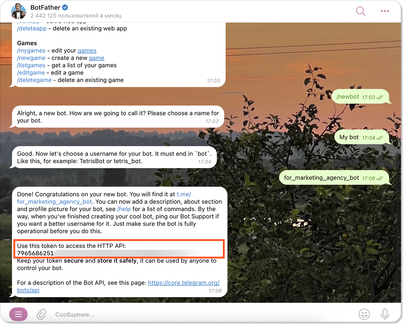Click the /mygames command link
This screenshot has height=325, width=404.
(31, 50)
